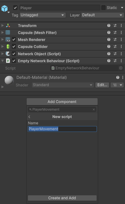Clear the component search field
The height and width of the screenshot is (204, 125).
[x=94, y=110]
